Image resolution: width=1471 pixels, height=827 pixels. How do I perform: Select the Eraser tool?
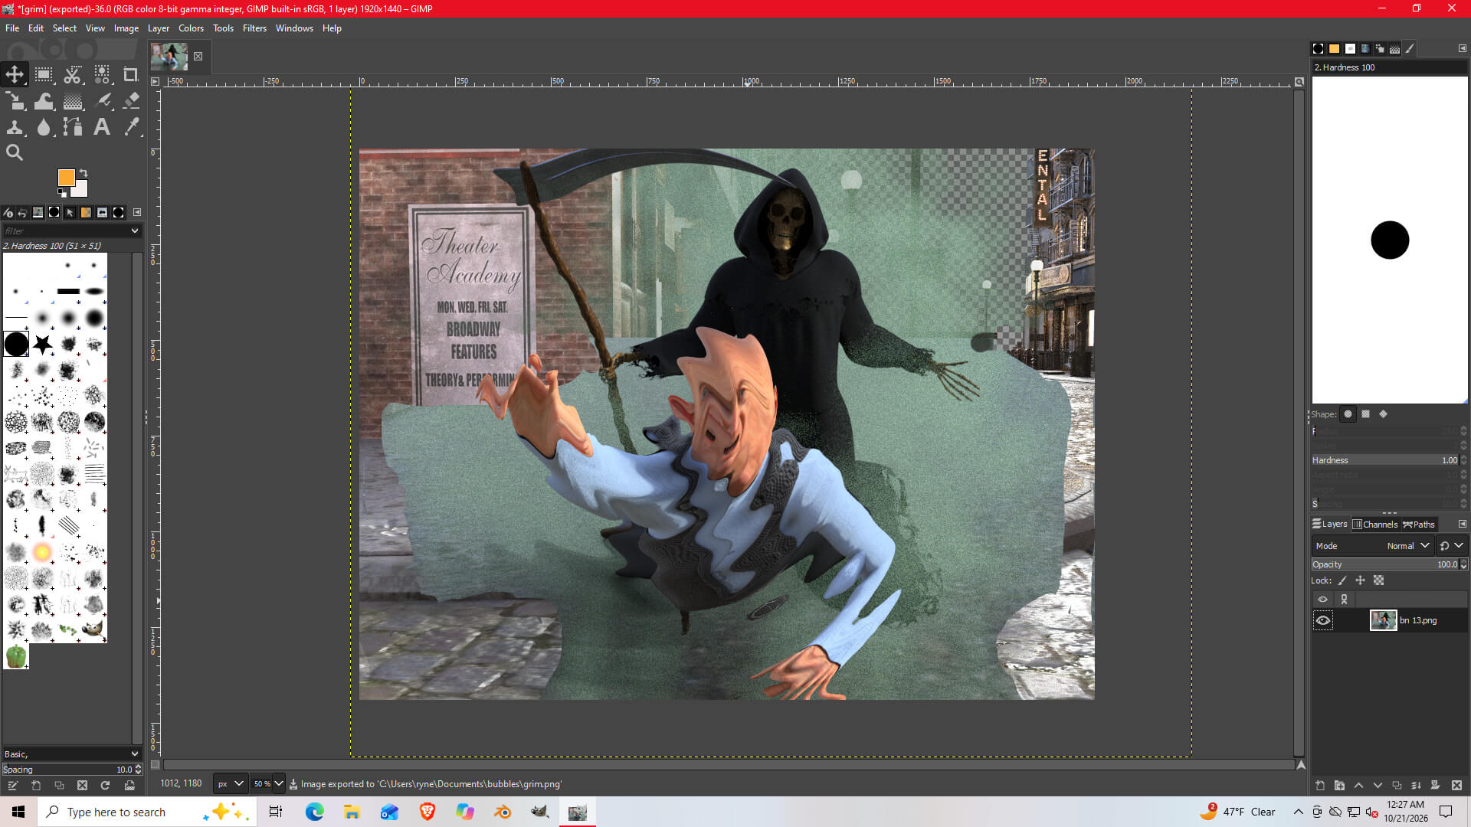pyautogui.click(x=131, y=101)
